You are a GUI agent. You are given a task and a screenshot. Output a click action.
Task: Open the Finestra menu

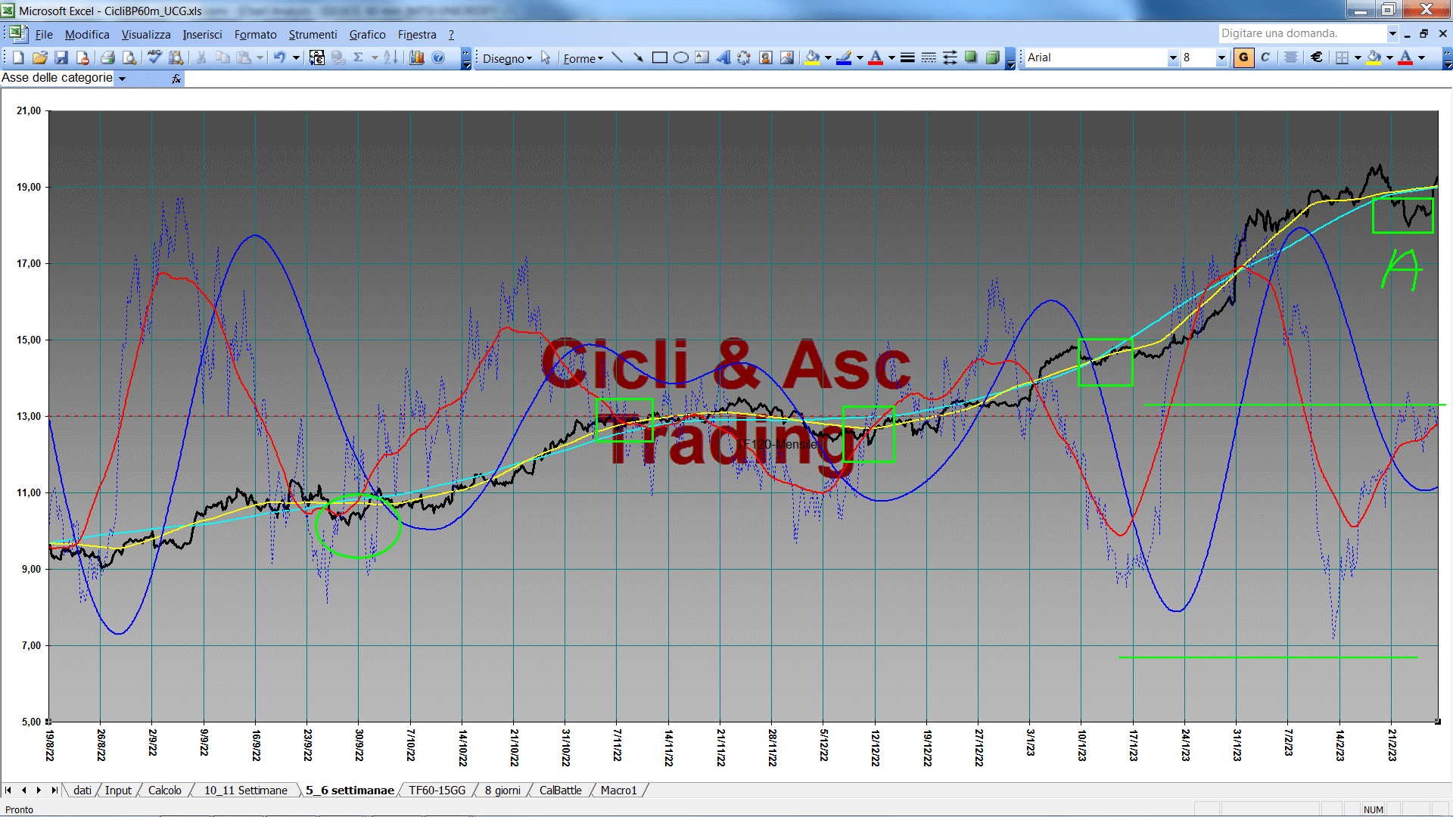[417, 35]
